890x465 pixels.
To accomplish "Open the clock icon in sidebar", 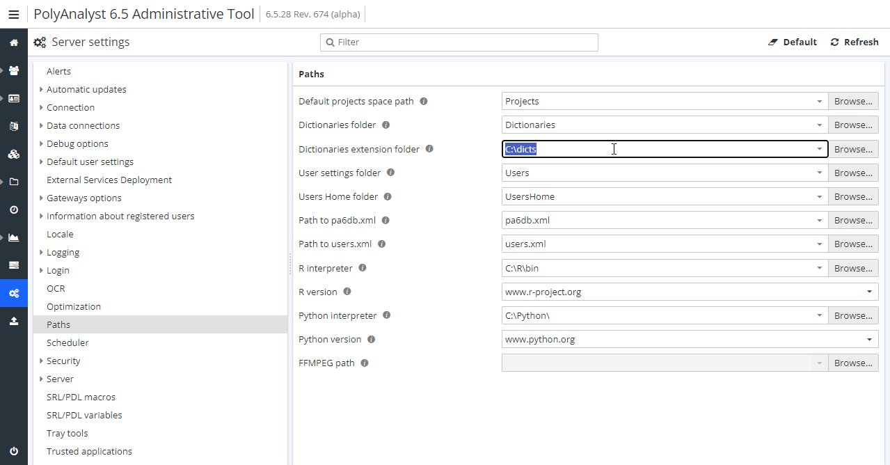I will [14, 210].
